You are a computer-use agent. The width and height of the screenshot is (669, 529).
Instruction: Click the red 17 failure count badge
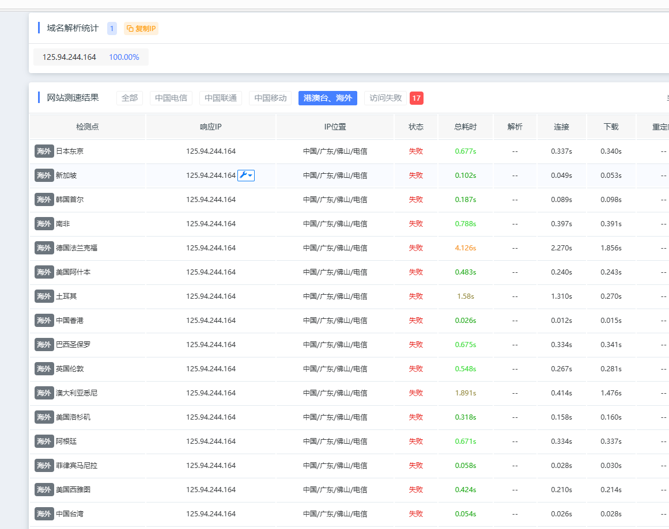pyautogui.click(x=417, y=98)
